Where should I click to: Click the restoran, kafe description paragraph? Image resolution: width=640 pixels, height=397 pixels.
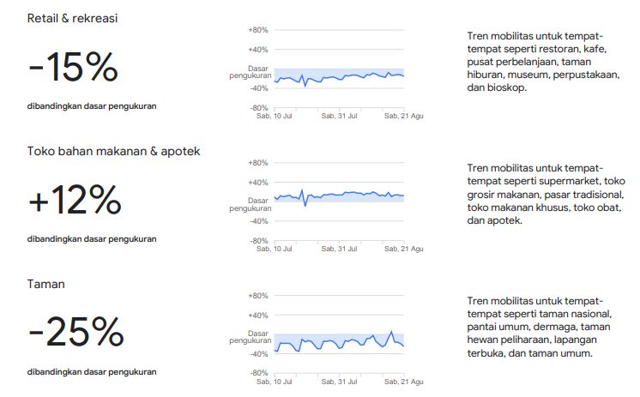(x=543, y=62)
